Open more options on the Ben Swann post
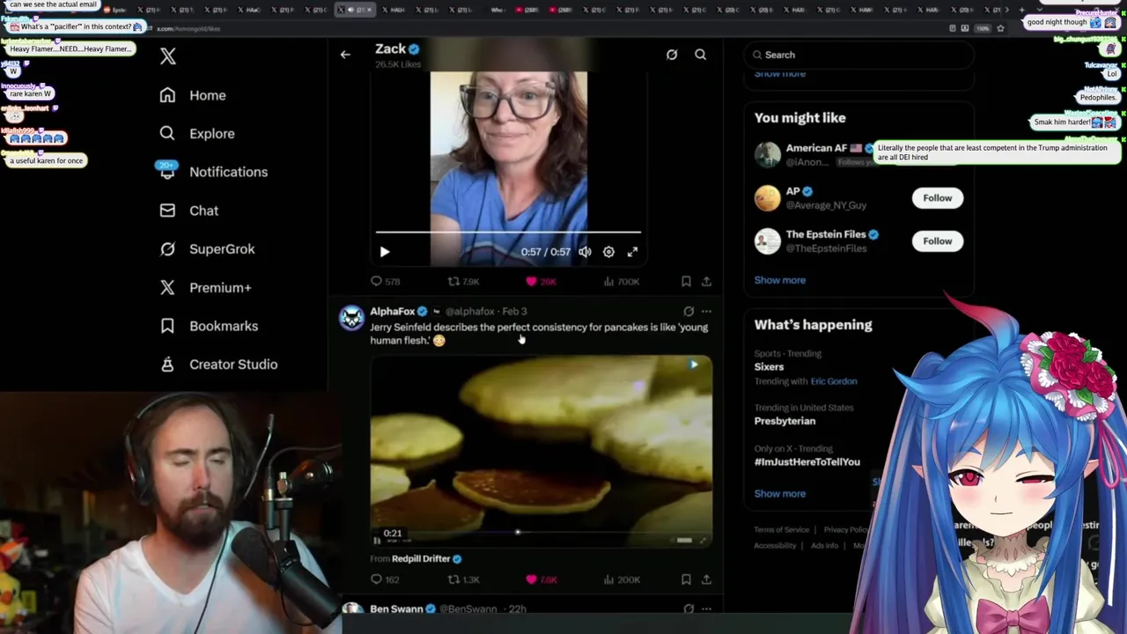Viewport: 1127px width, 634px height. 706,608
